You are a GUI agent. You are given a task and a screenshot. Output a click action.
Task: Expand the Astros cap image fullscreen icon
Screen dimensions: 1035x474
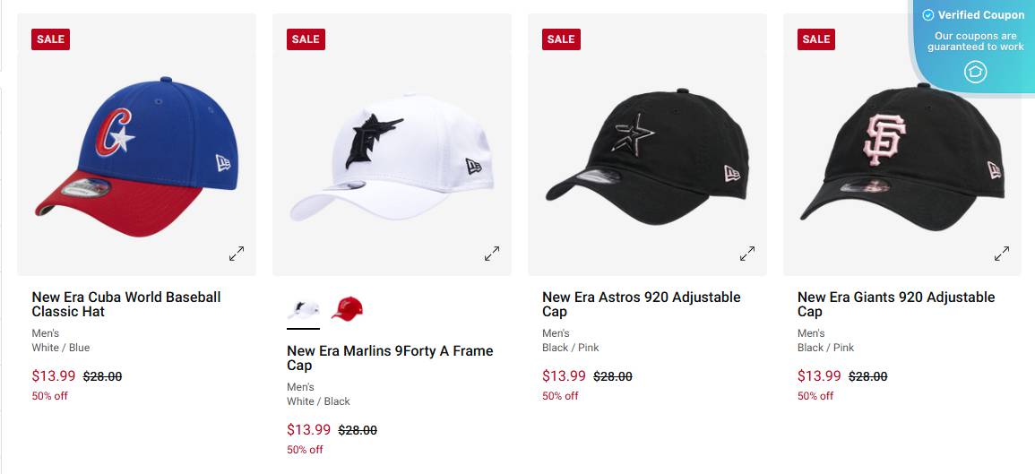coord(747,254)
